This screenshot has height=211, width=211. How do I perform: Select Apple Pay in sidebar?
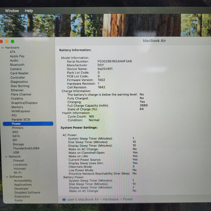coord(17,56)
